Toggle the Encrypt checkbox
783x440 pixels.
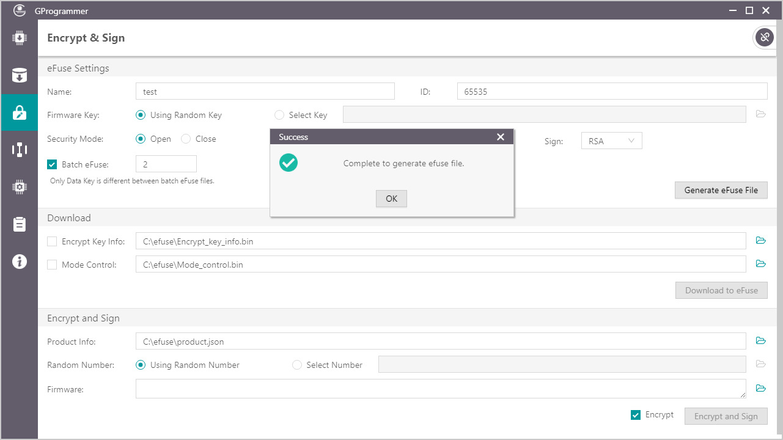(636, 415)
